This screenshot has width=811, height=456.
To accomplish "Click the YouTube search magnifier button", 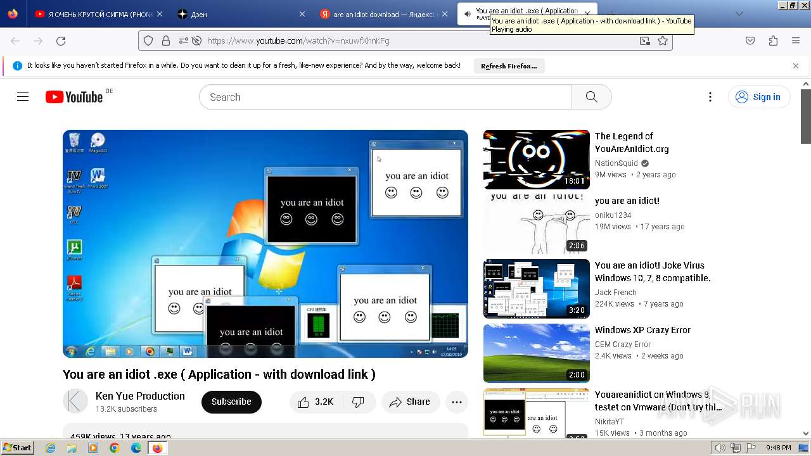I will pyautogui.click(x=591, y=97).
